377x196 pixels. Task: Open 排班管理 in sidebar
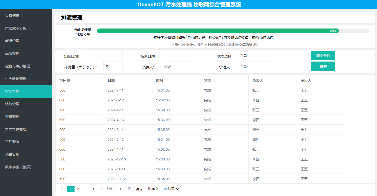coord(26,117)
